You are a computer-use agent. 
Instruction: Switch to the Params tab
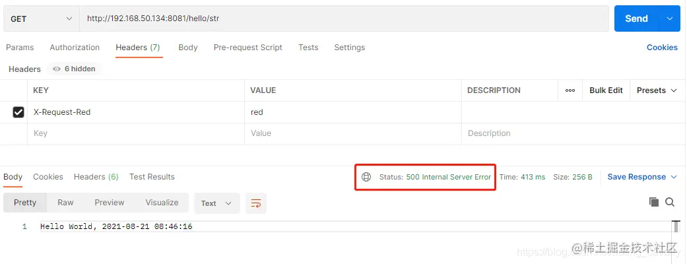point(20,48)
